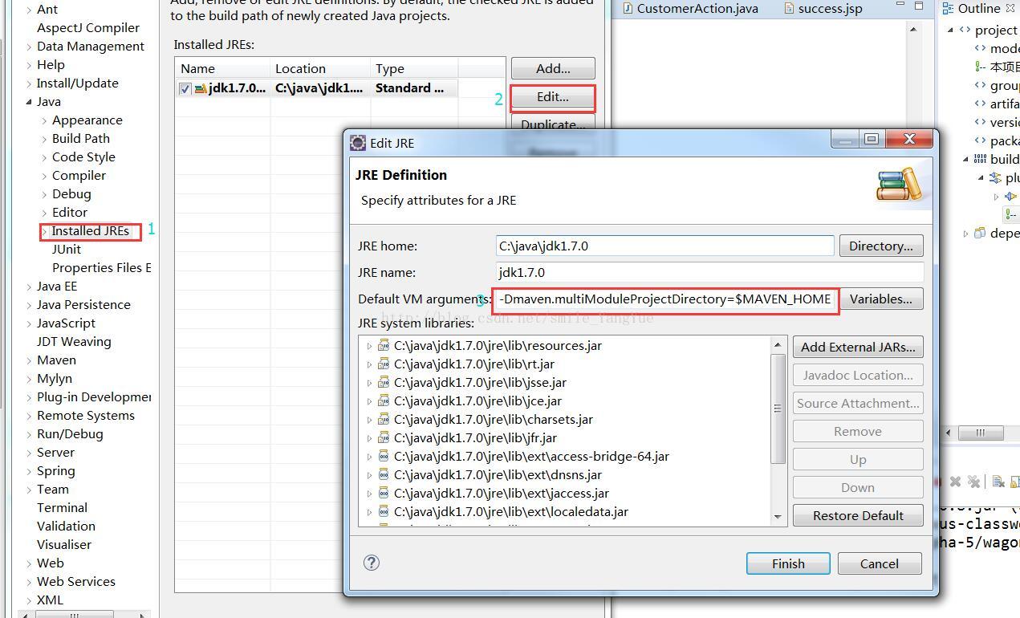Cancel the Edit JRE dialog
This screenshot has width=1020, height=618.
pyautogui.click(x=880, y=563)
